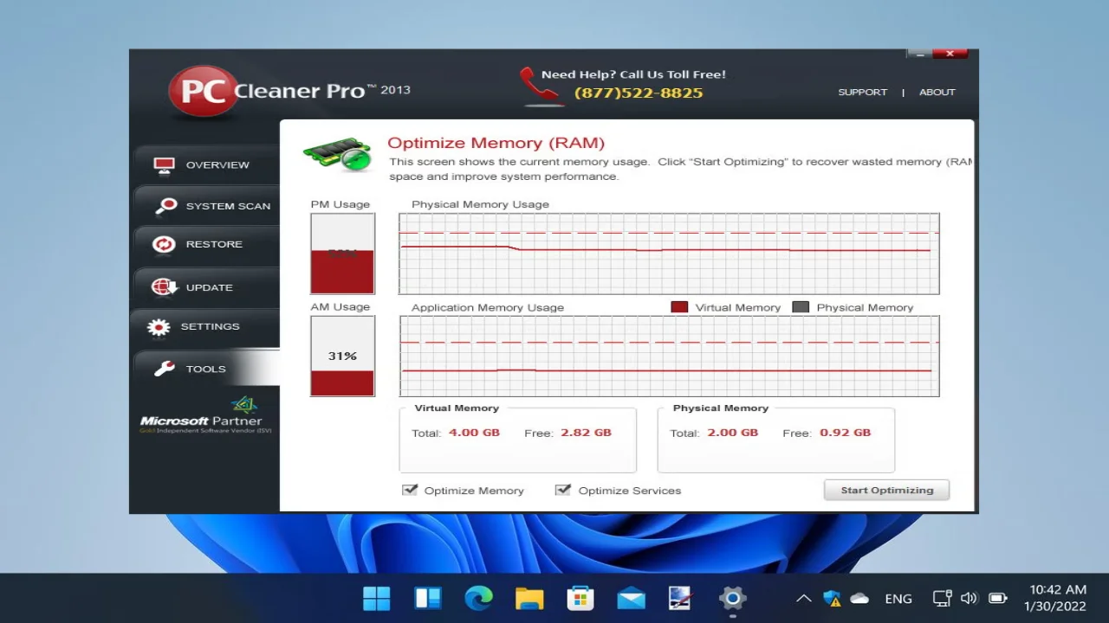Image resolution: width=1109 pixels, height=623 pixels.
Task: Click the Restore circular arrows icon
Action: coord(164,245)
